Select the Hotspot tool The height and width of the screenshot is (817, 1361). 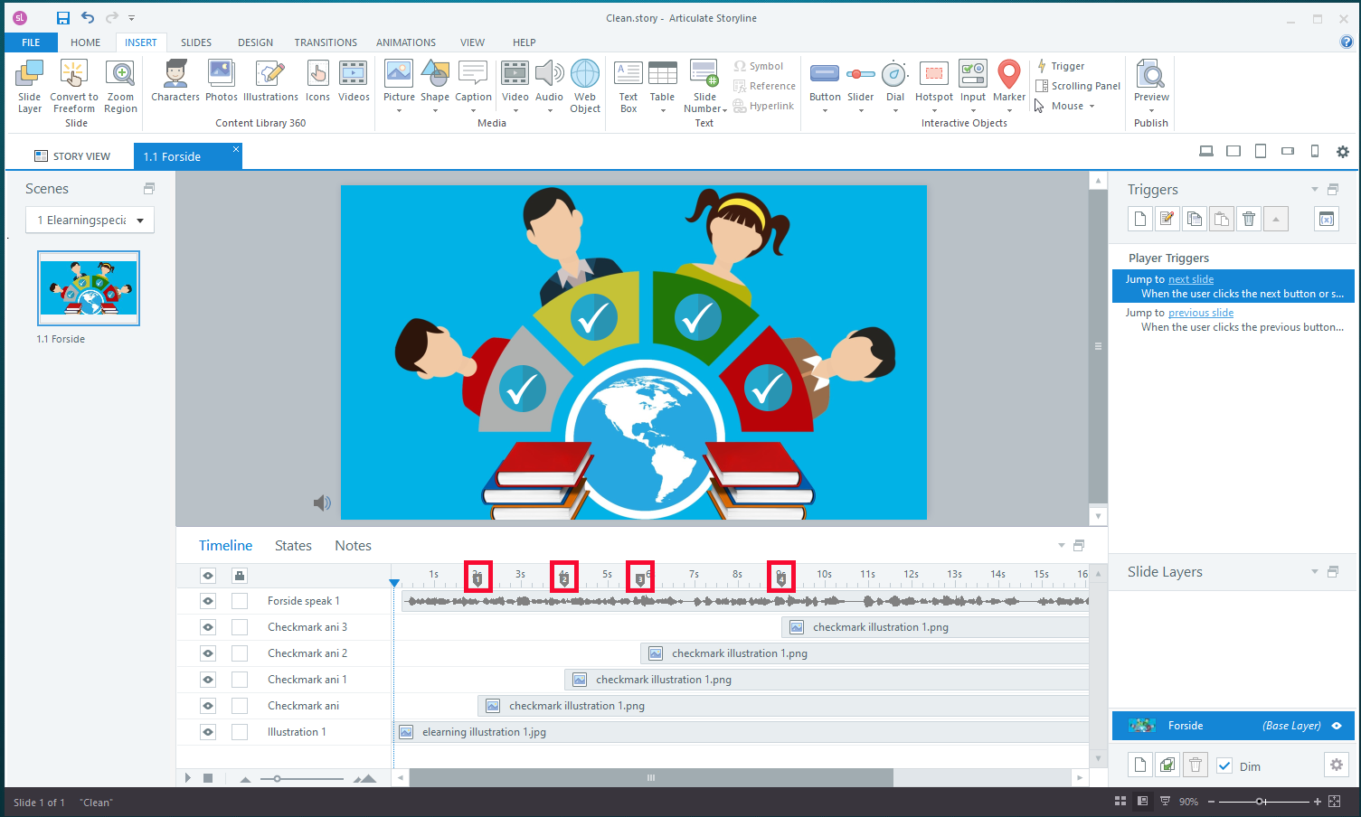[934, 80]
